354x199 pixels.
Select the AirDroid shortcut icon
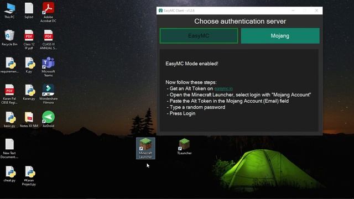point(48,119)
